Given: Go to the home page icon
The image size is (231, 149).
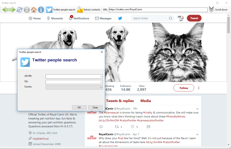Looking at the screenshot, I should (34, 10).
